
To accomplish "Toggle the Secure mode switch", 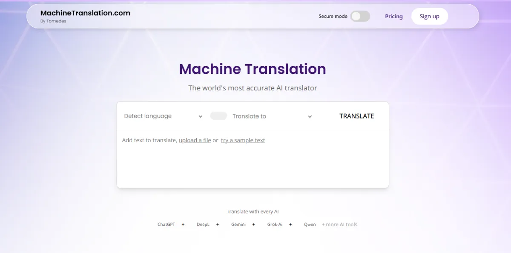I will pos(360,17).
